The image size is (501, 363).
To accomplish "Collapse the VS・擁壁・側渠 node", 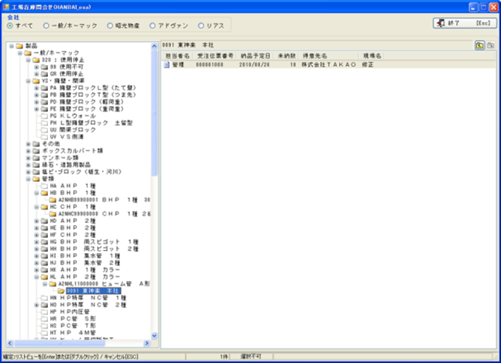I will [x=28, y=81].
